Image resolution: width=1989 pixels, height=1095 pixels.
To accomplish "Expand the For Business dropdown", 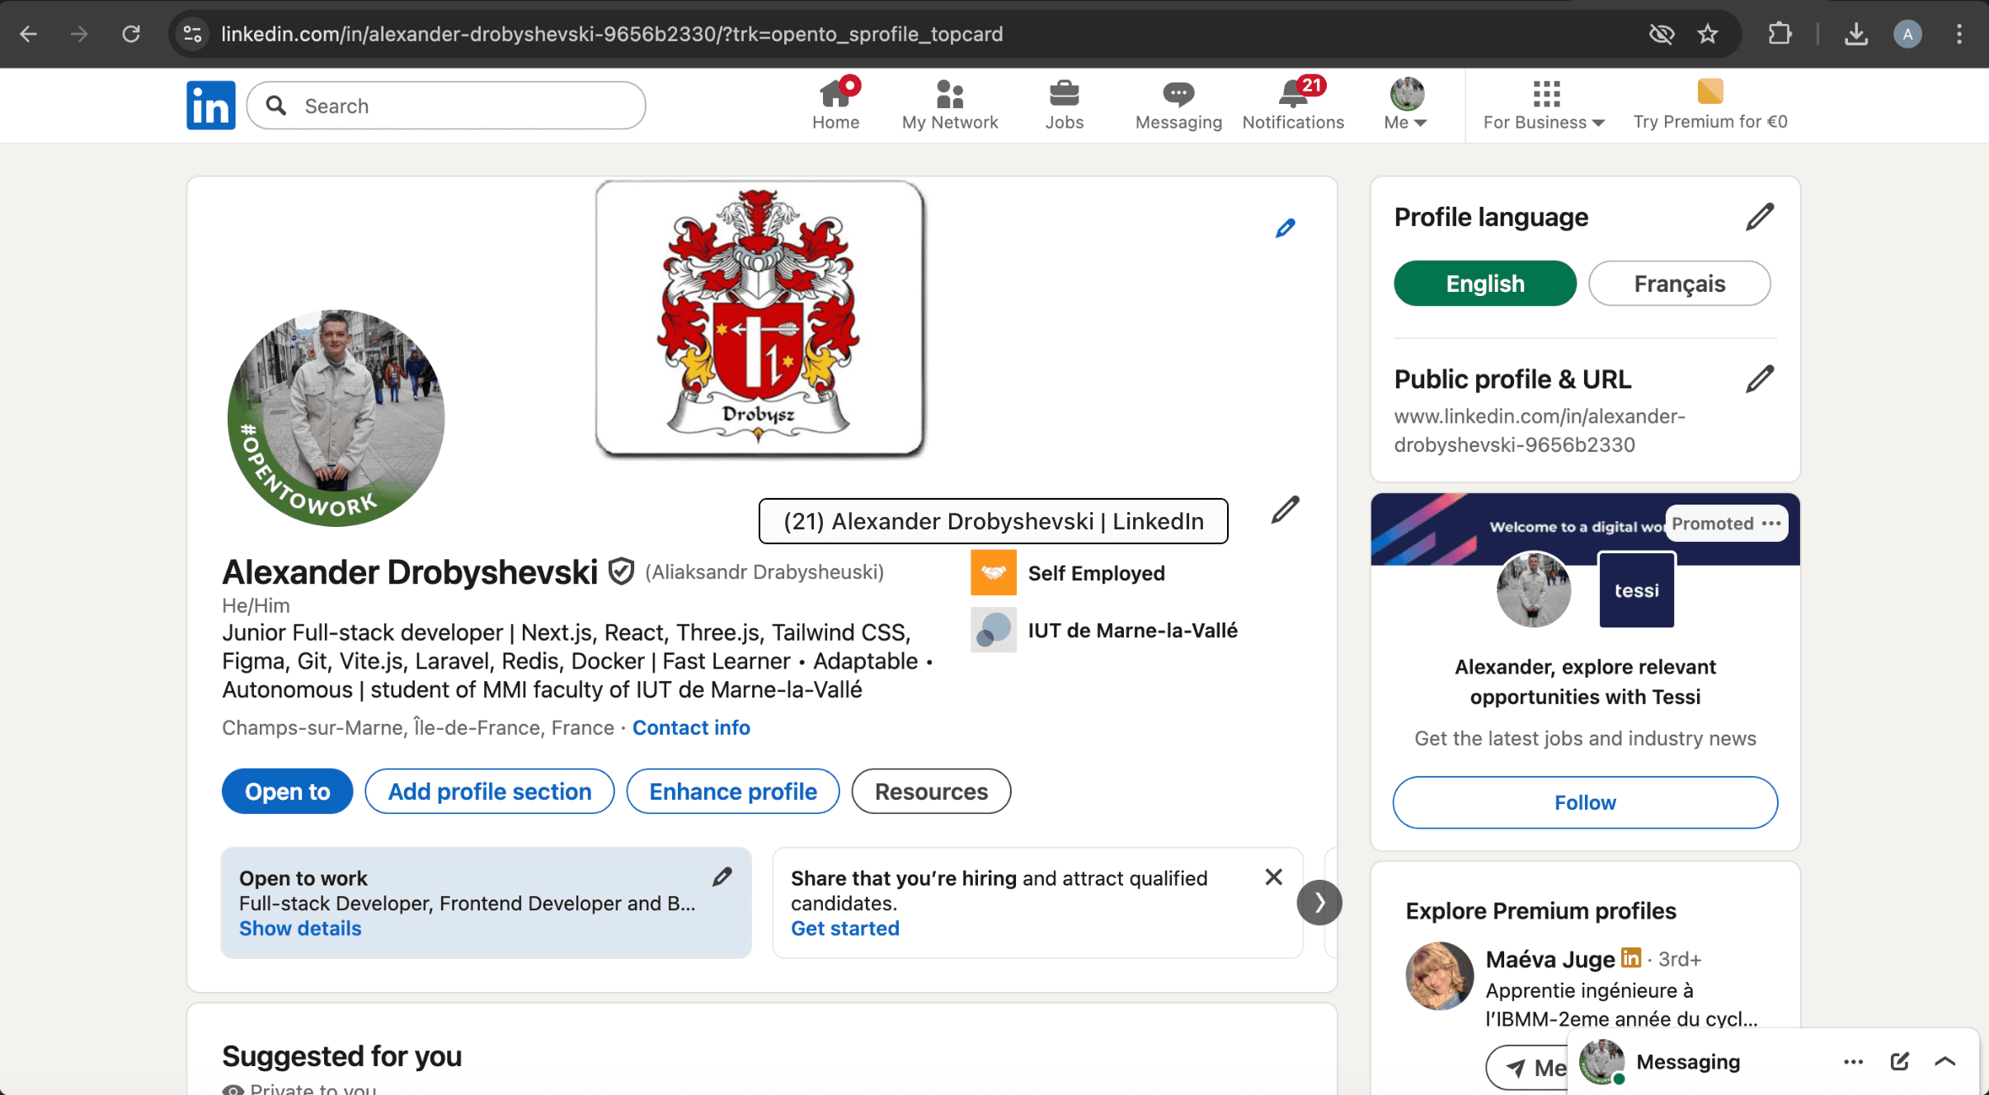I will coord(1544,105).
